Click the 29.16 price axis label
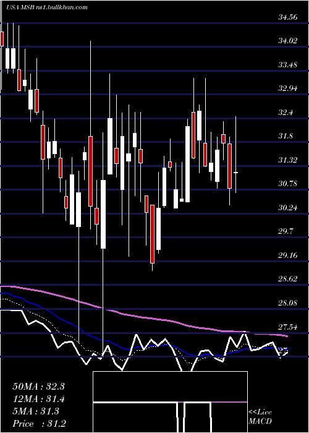309x433 pixels. coord(288,255)
